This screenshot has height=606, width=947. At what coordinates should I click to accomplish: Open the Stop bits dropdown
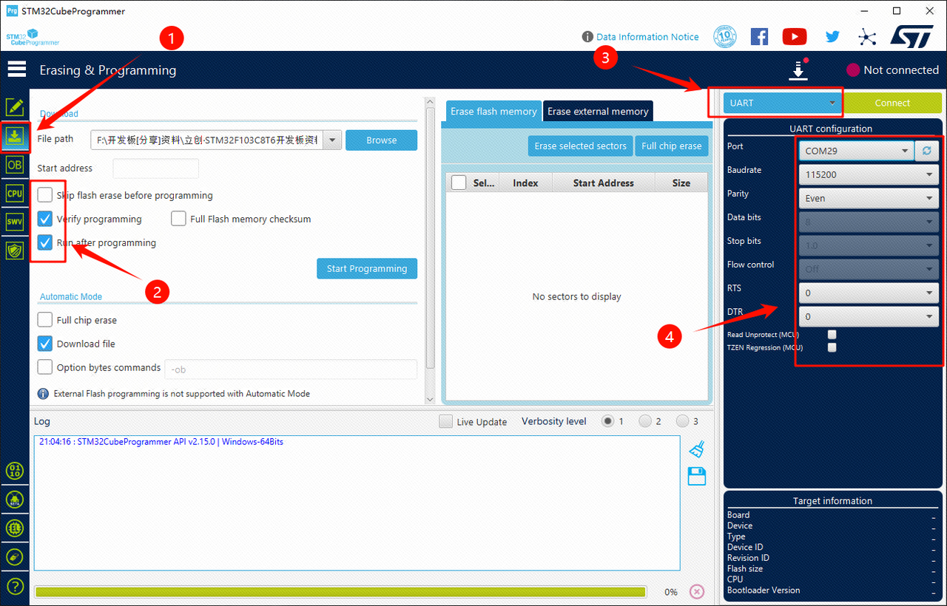[x=869, y=245]
